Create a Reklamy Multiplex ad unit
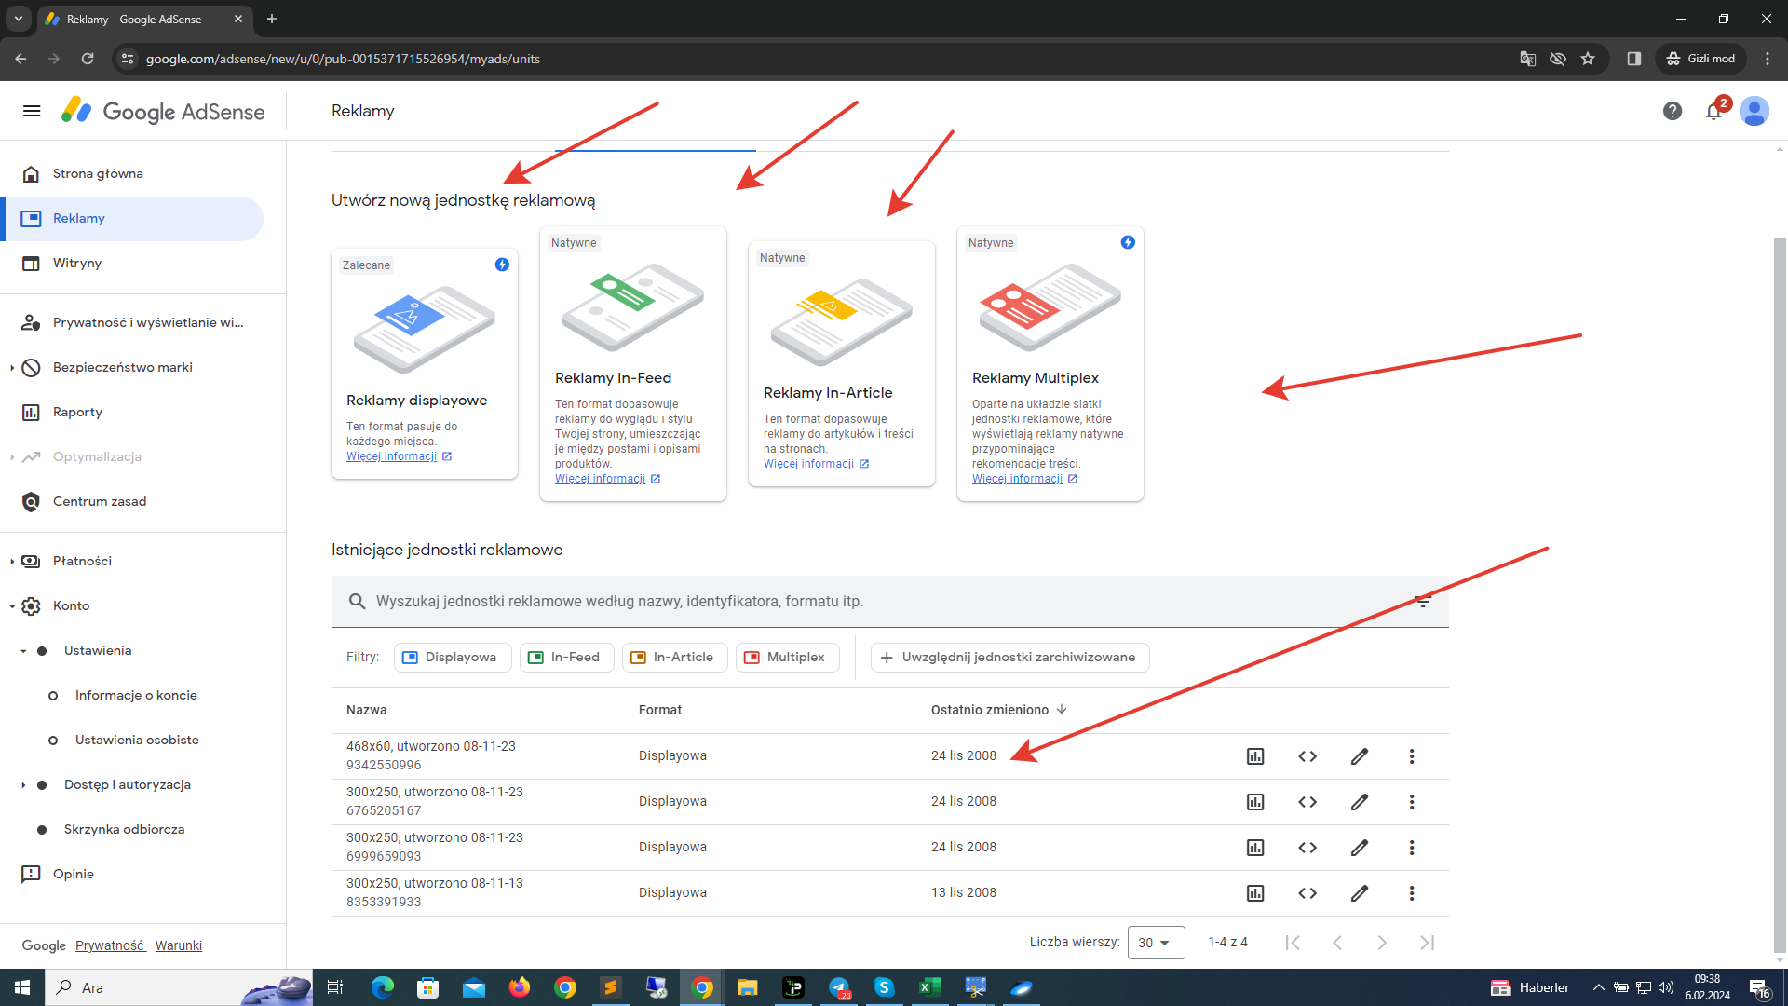1788x1006 pixels. point(1050,364)
